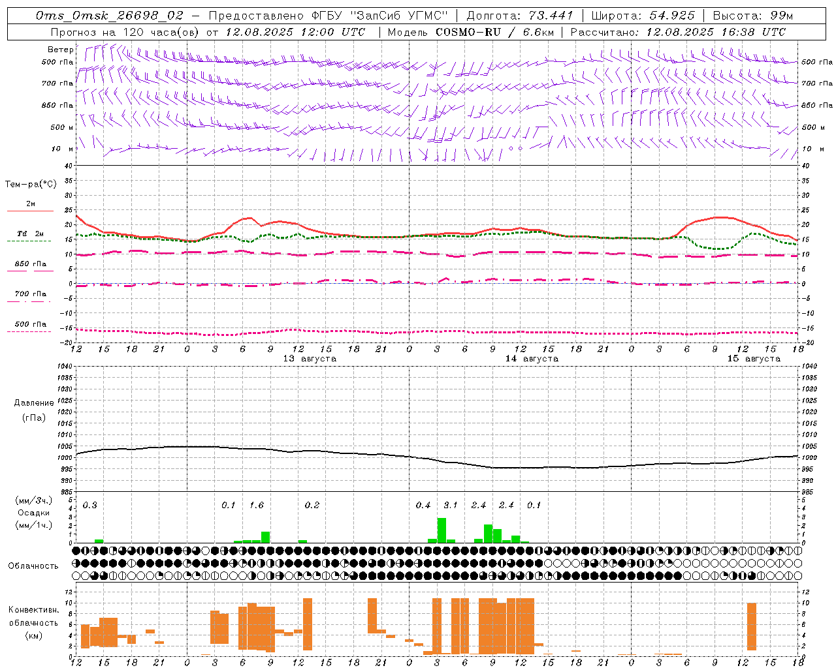
Task: Click the 'Ветер' wind panel label
Action: point(60,50)
